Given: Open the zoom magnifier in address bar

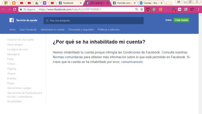Looking at the screenshot, I should click(137, 9).
